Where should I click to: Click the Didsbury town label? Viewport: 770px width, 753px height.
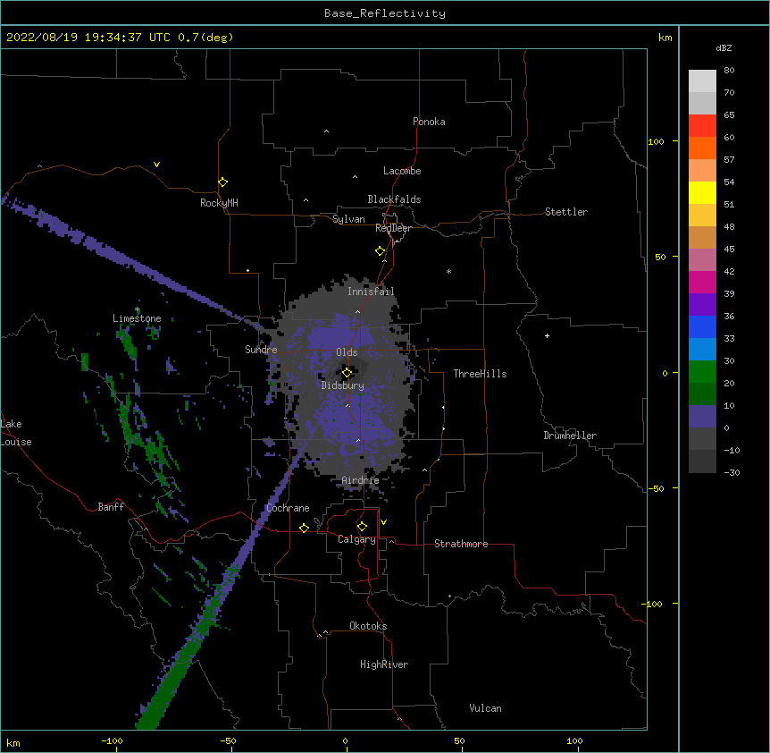(x=343, y=385)
